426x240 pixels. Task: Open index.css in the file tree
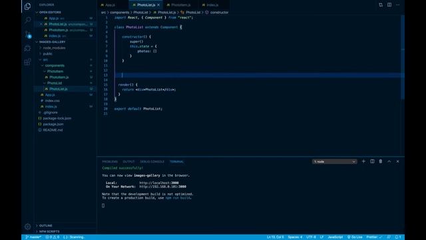coord(53,101)
